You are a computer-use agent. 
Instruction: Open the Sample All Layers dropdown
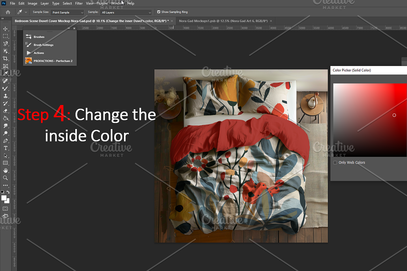[126, 12]
